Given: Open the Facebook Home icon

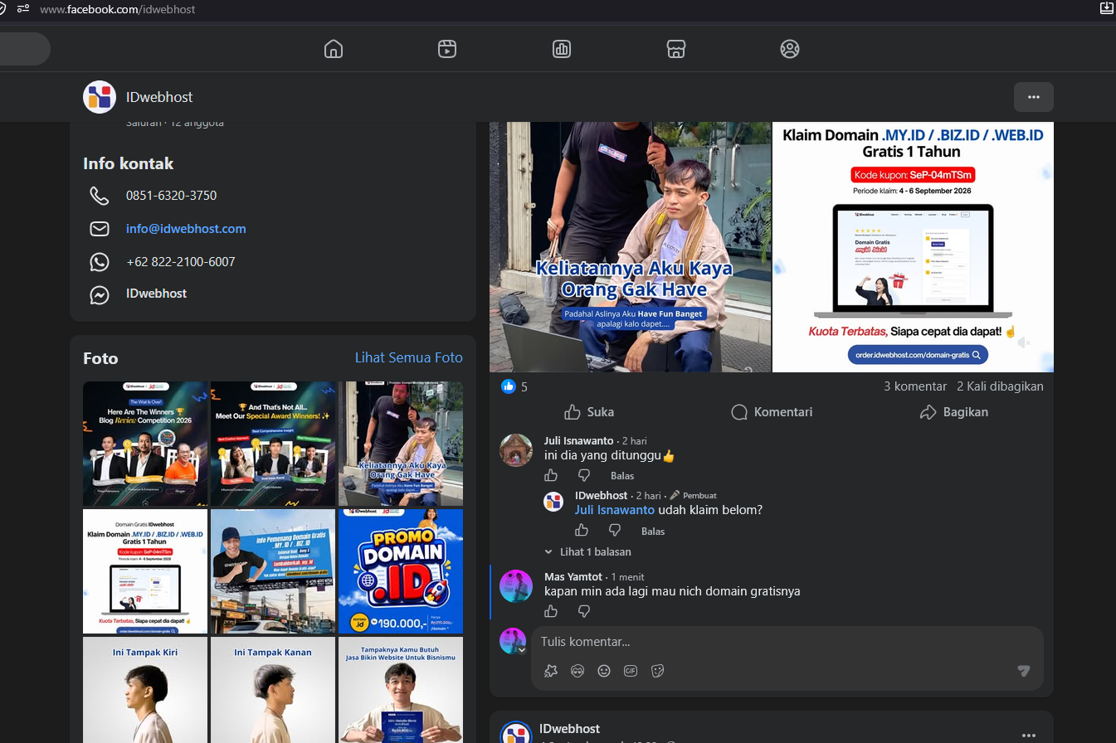Looking at the screenshot, I should click(334, 49).
